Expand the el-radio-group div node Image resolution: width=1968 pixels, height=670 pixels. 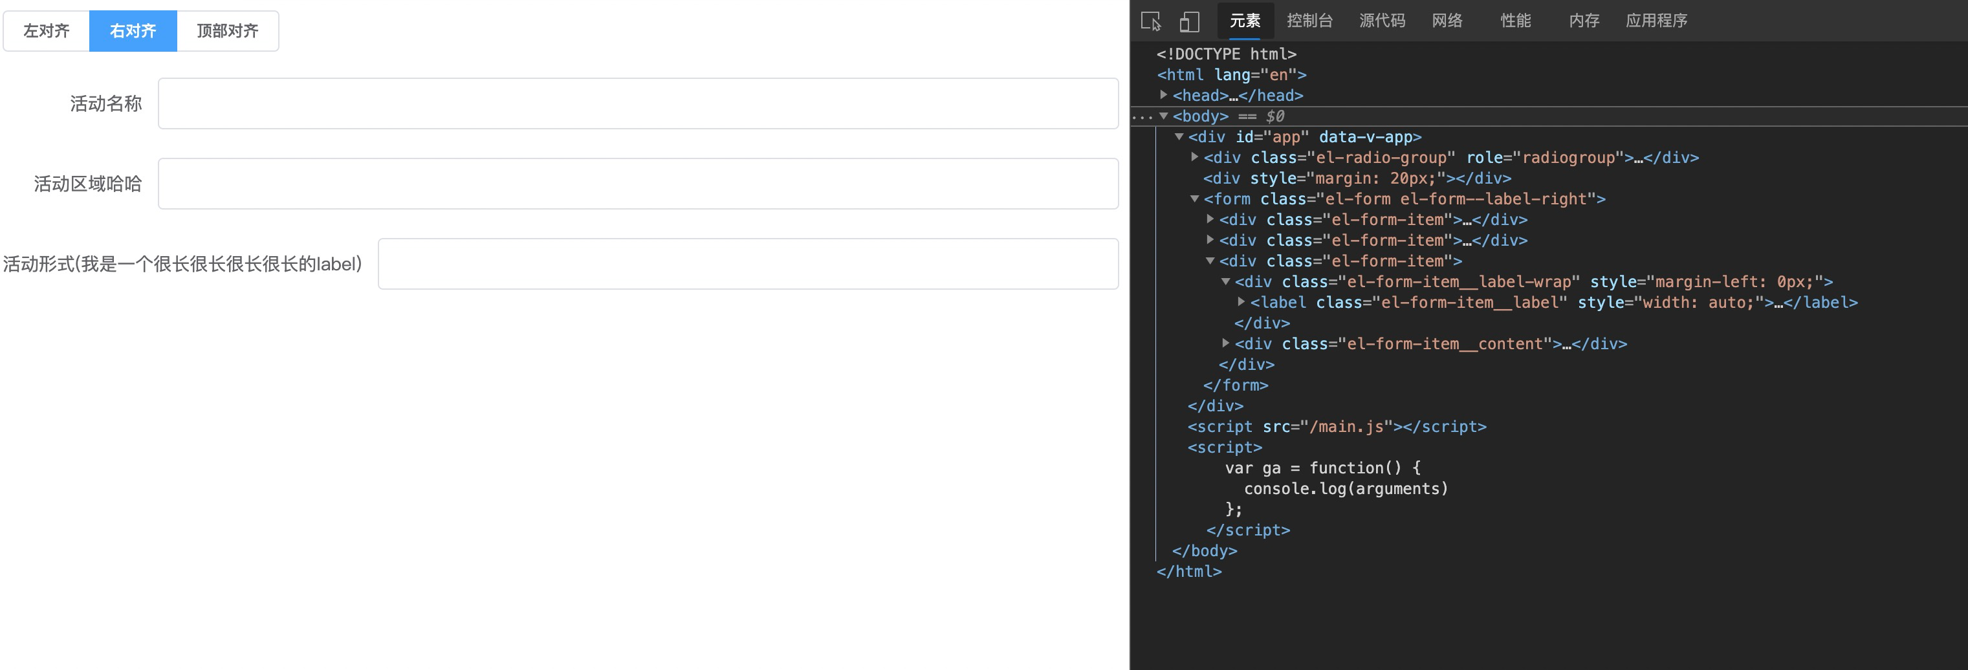1195,157
